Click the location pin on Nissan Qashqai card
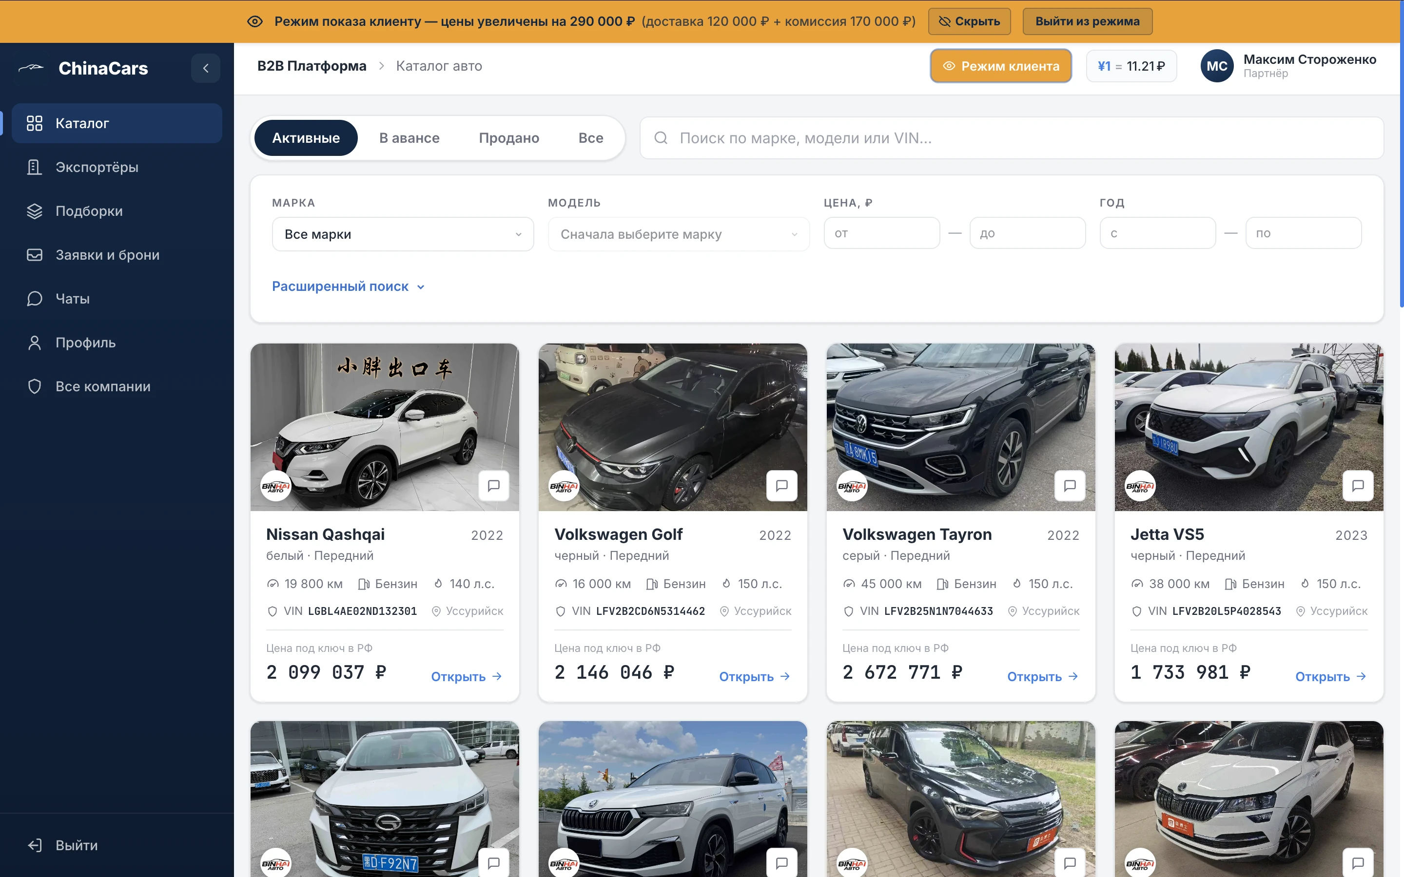The height and width of the screenshot is (877, 1404). (436, 611)
